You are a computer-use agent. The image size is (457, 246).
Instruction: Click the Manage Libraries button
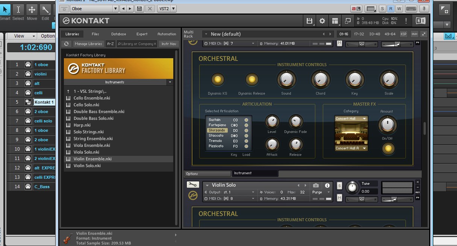click(x=88, y=44)
